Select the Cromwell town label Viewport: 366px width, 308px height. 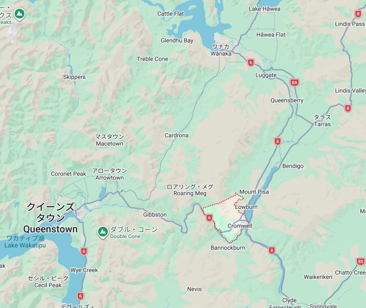[x=240, y=226]
